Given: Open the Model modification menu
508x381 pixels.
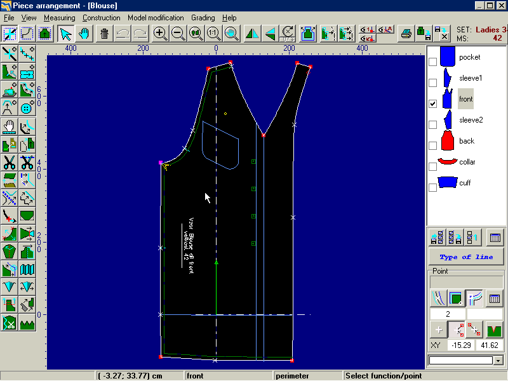Looking at the screenshot, I should [x=156, y=18].
